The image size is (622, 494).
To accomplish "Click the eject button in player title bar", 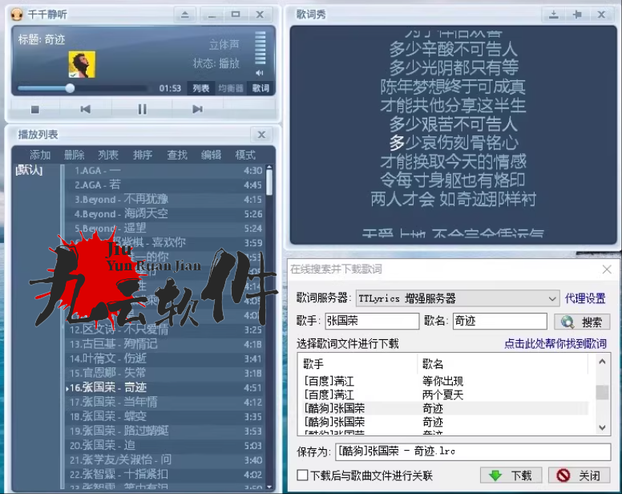I will [185, 15].
